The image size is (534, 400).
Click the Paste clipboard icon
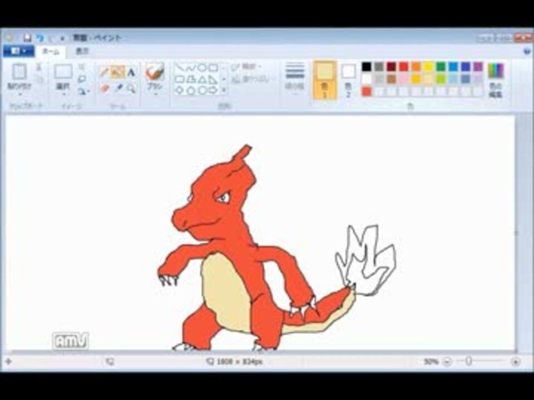19,72
